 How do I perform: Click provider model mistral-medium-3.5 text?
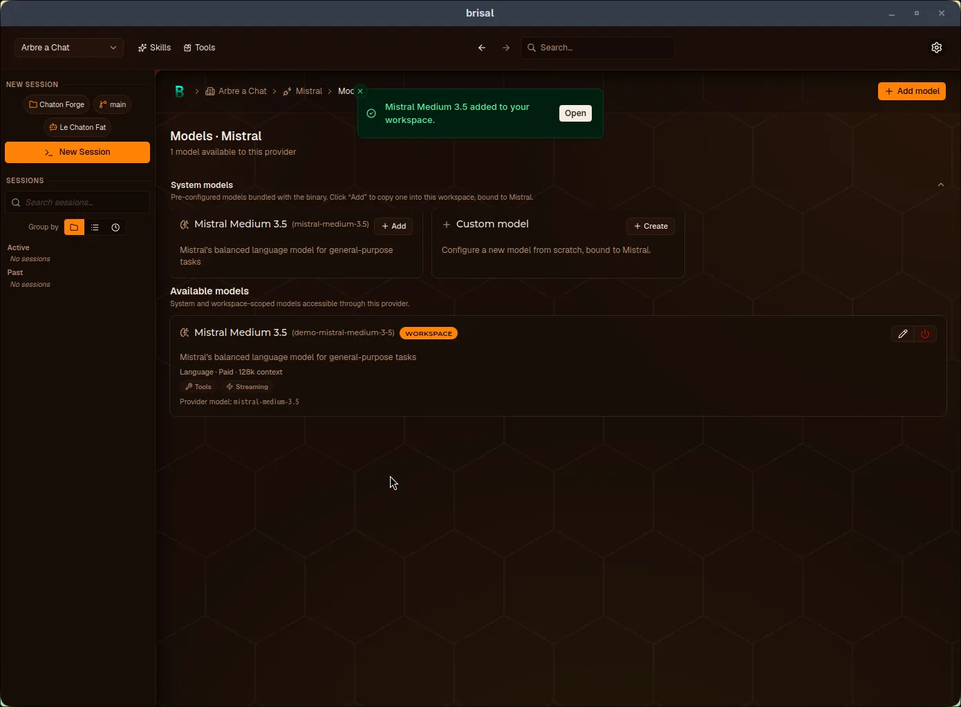tap(266, 402)
